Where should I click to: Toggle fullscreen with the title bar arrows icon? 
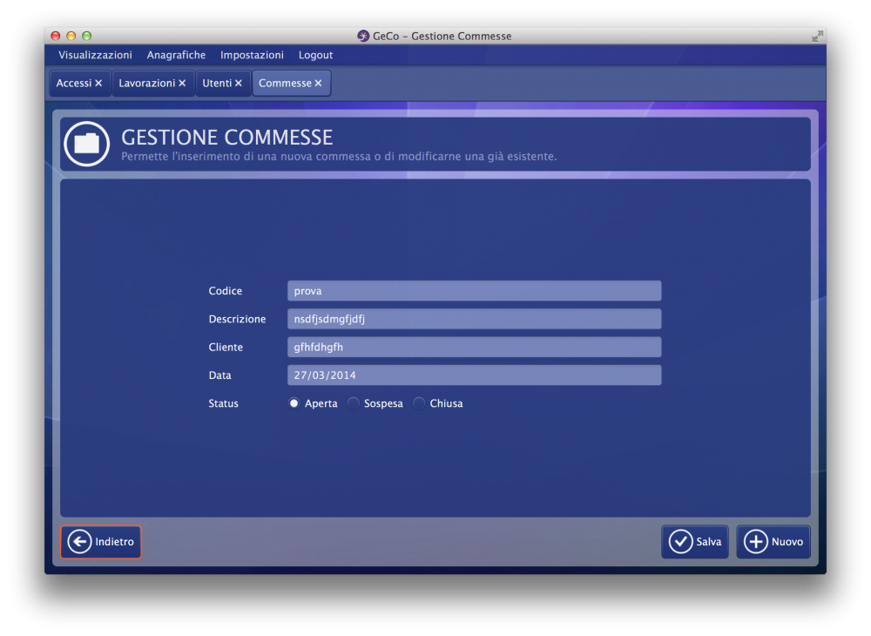pyautogui.click(x=817, y=36)
